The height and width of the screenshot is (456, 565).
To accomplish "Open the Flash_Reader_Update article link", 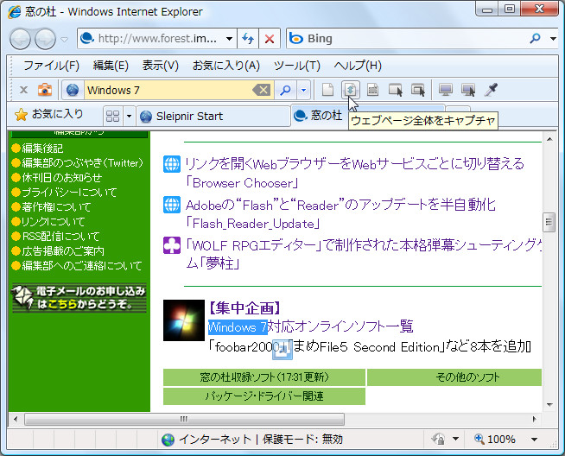I will [340, 214].
